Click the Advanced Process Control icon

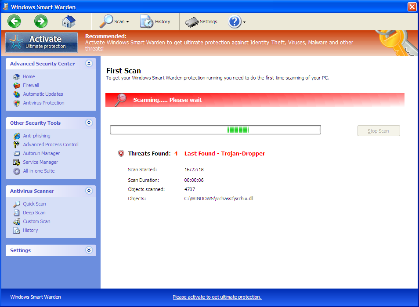coord(17,144)
